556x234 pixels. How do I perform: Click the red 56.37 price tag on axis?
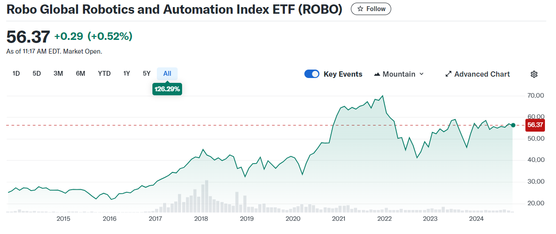coord(535,125)
